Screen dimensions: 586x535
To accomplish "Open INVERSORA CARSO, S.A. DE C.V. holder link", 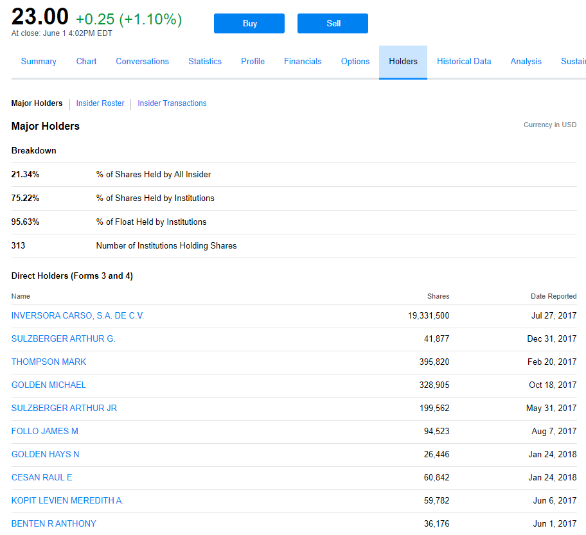I will click(x=78, y=316).
